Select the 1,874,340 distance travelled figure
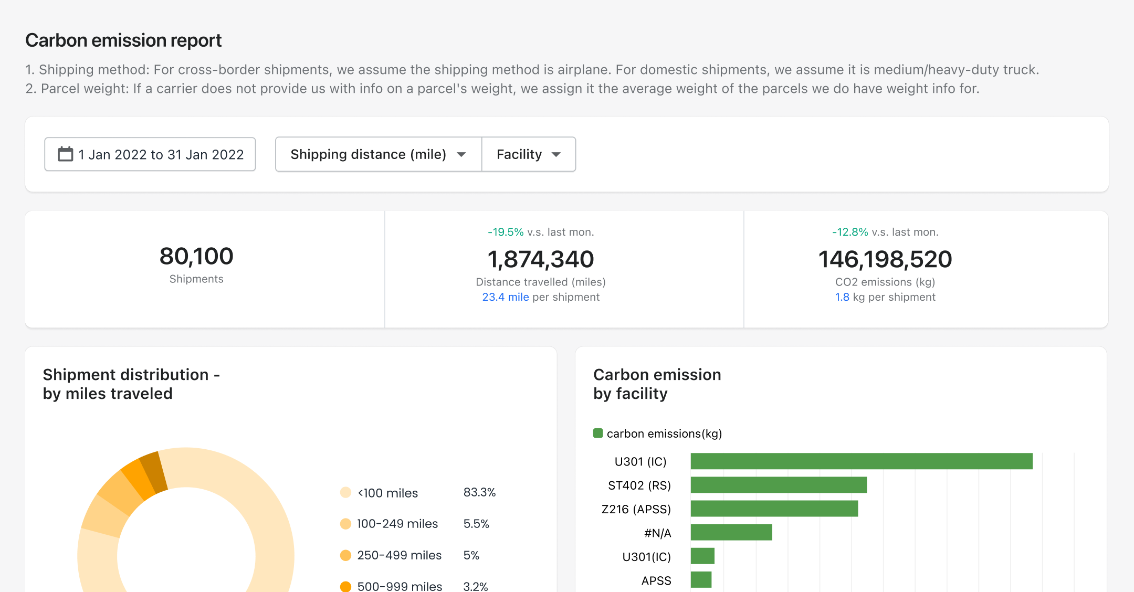The width and height of the screenshot is (1134, 592). (541, 259)
